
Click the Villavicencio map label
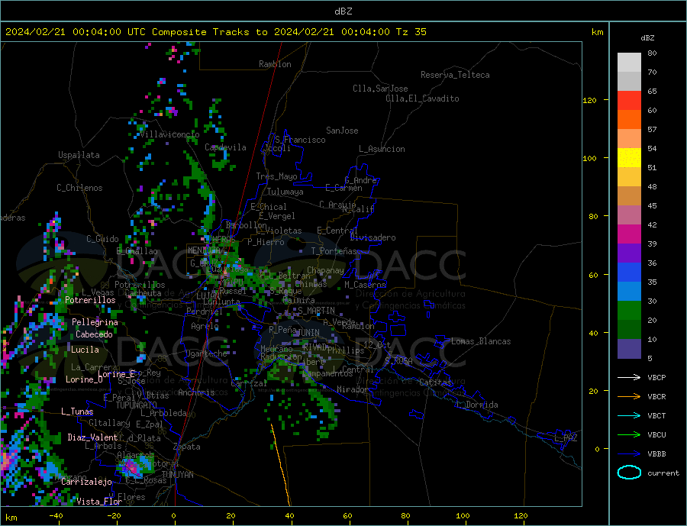coord(169,134)
